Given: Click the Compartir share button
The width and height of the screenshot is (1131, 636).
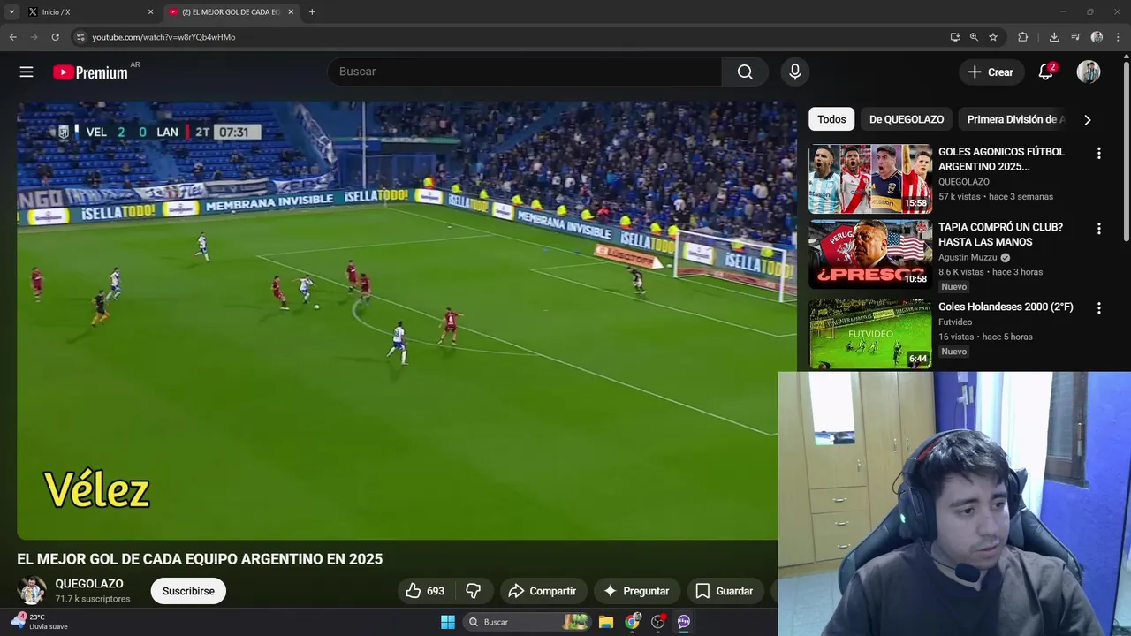Looking at the screenshot, I should (x=543, y=591).
